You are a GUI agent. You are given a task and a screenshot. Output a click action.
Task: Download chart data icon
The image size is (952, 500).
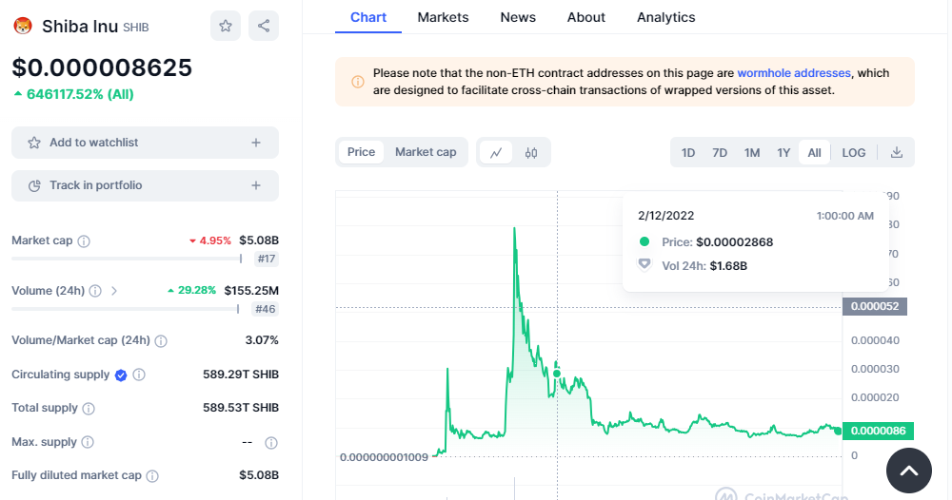click(896, 153)
